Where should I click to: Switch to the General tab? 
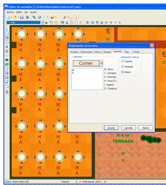(107, 52)
